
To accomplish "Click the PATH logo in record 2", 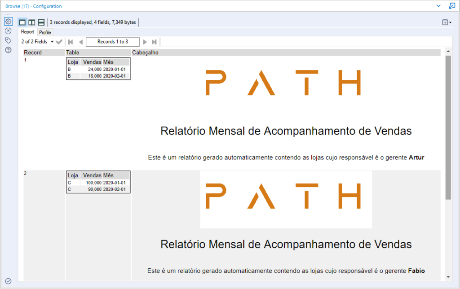I will tap(283, 196).
